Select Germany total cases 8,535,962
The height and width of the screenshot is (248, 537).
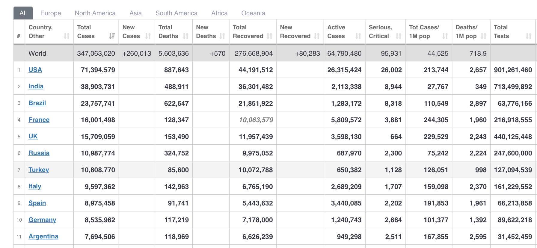(100, 220)
